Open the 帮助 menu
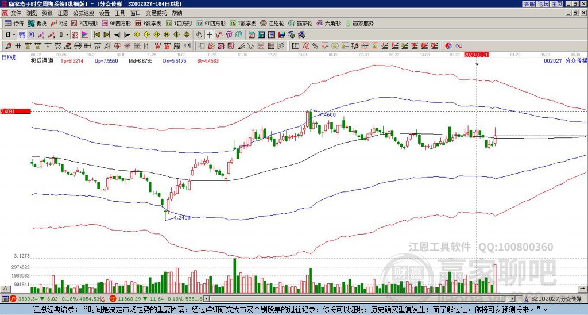The width and height of the screenshot is (588, 315). point(177,13)
